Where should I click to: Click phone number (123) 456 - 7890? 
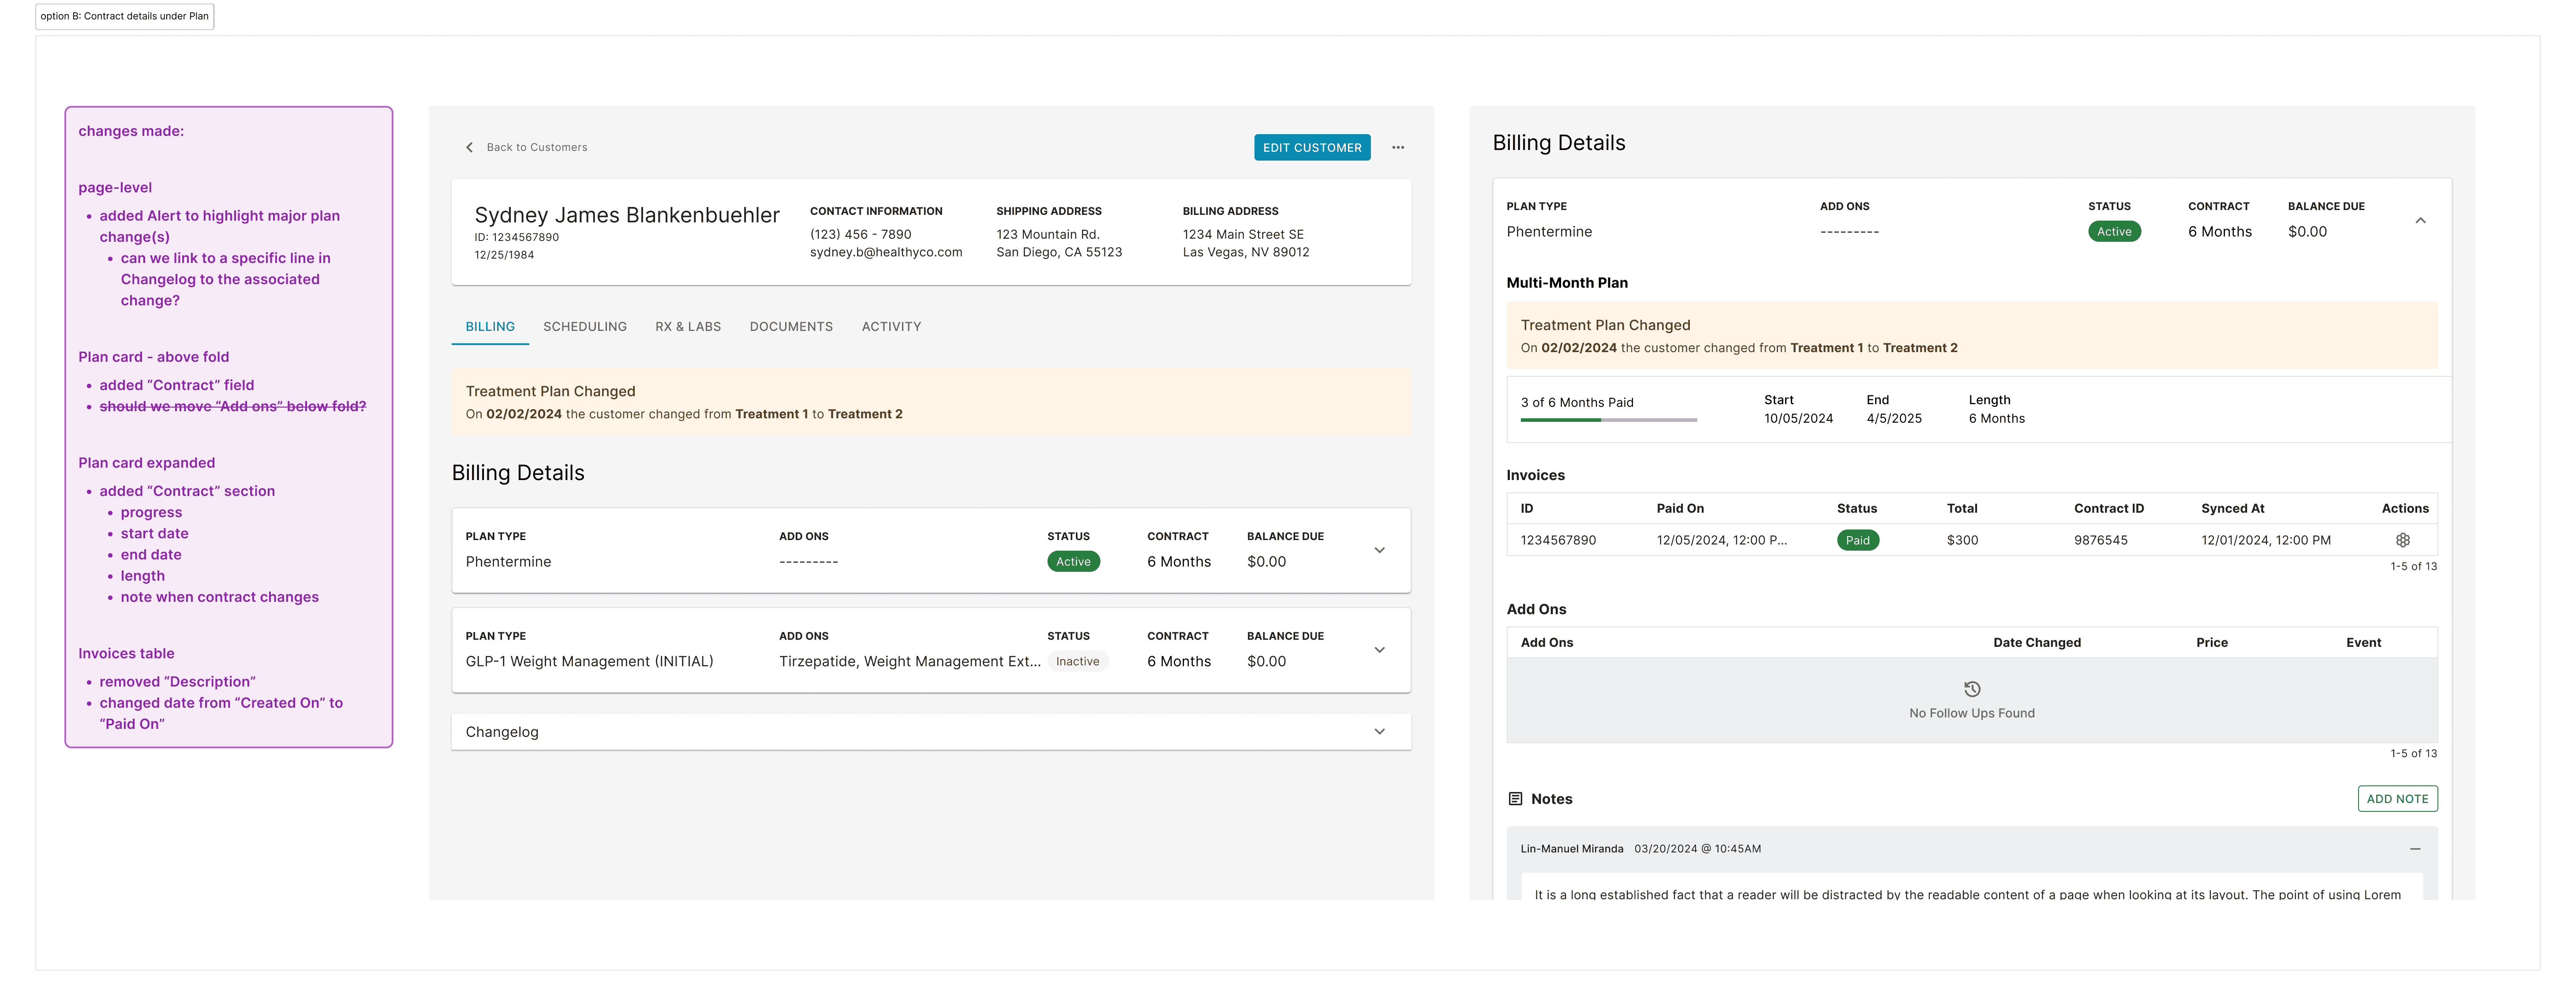point(860,235)
